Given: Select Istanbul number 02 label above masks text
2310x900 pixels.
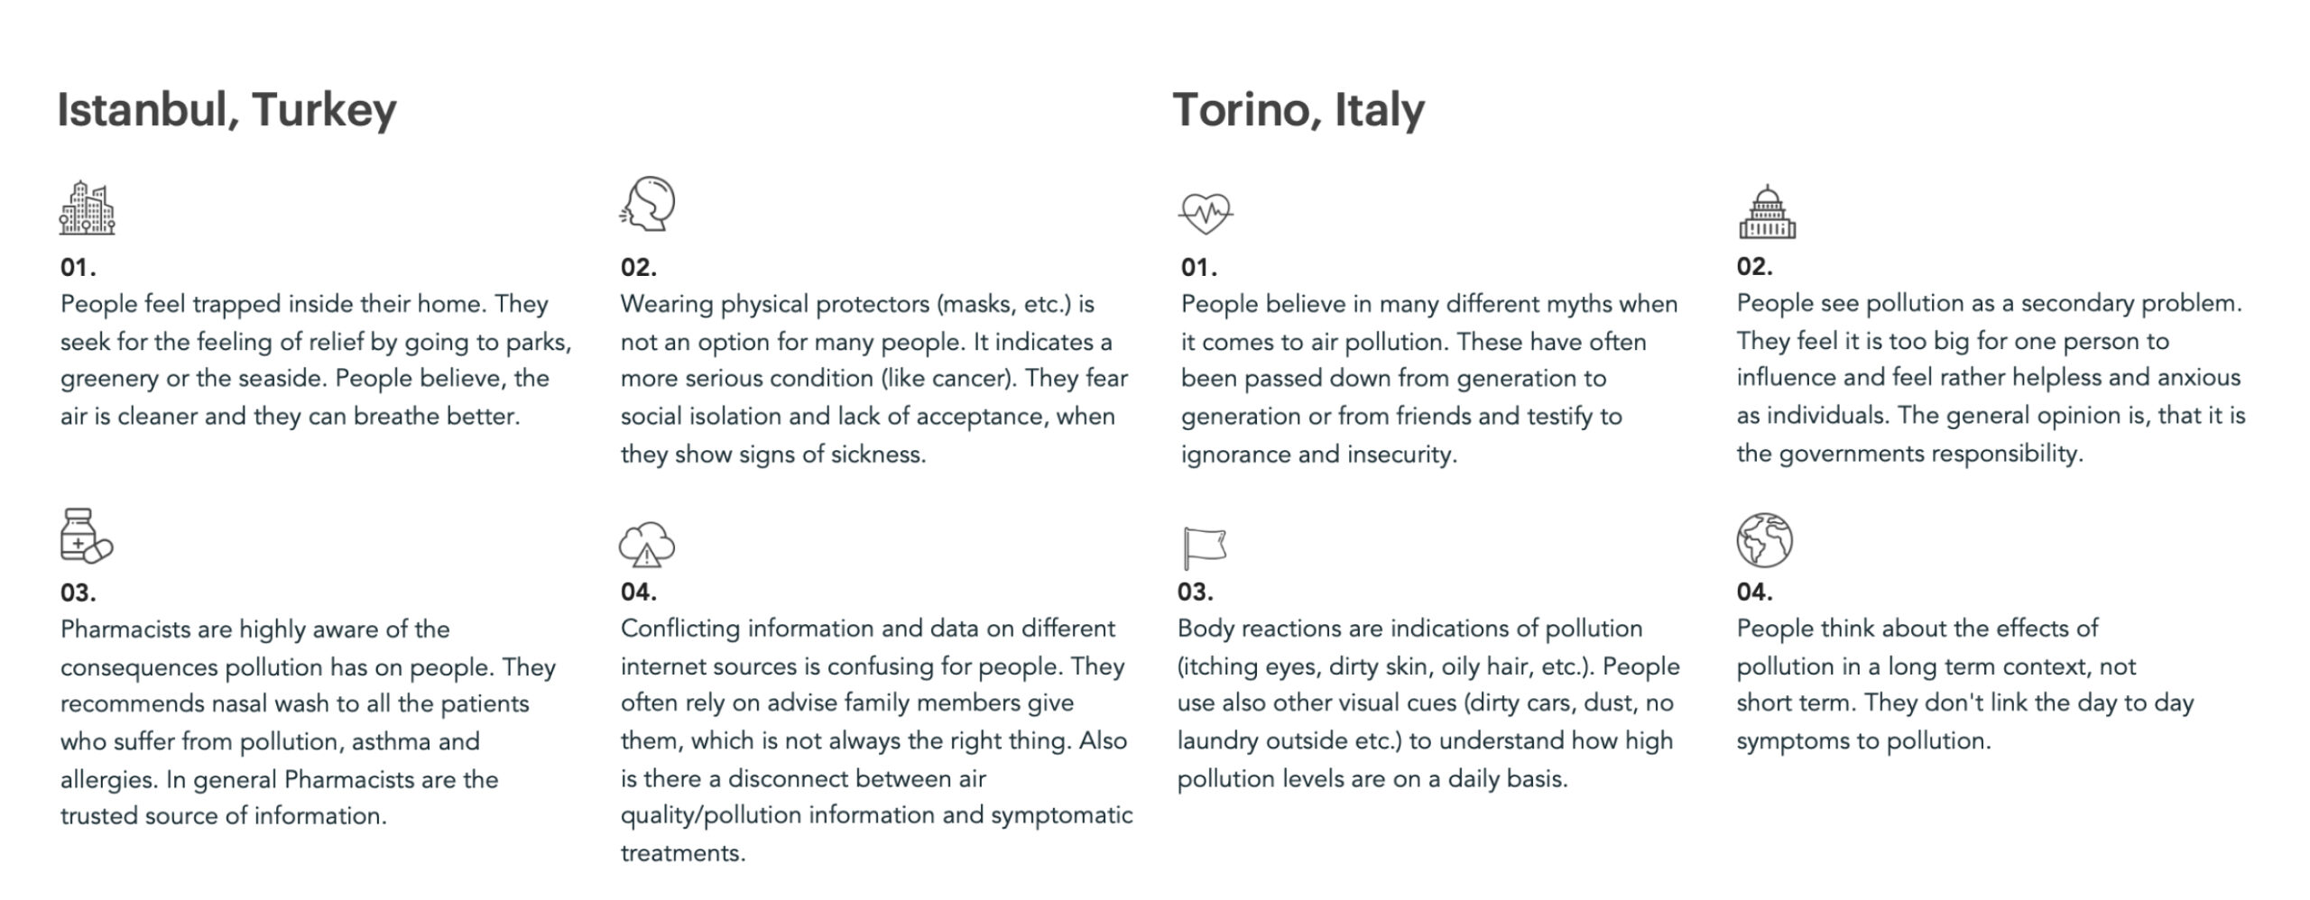Looking at the screenshot, I should click(639, 268).
